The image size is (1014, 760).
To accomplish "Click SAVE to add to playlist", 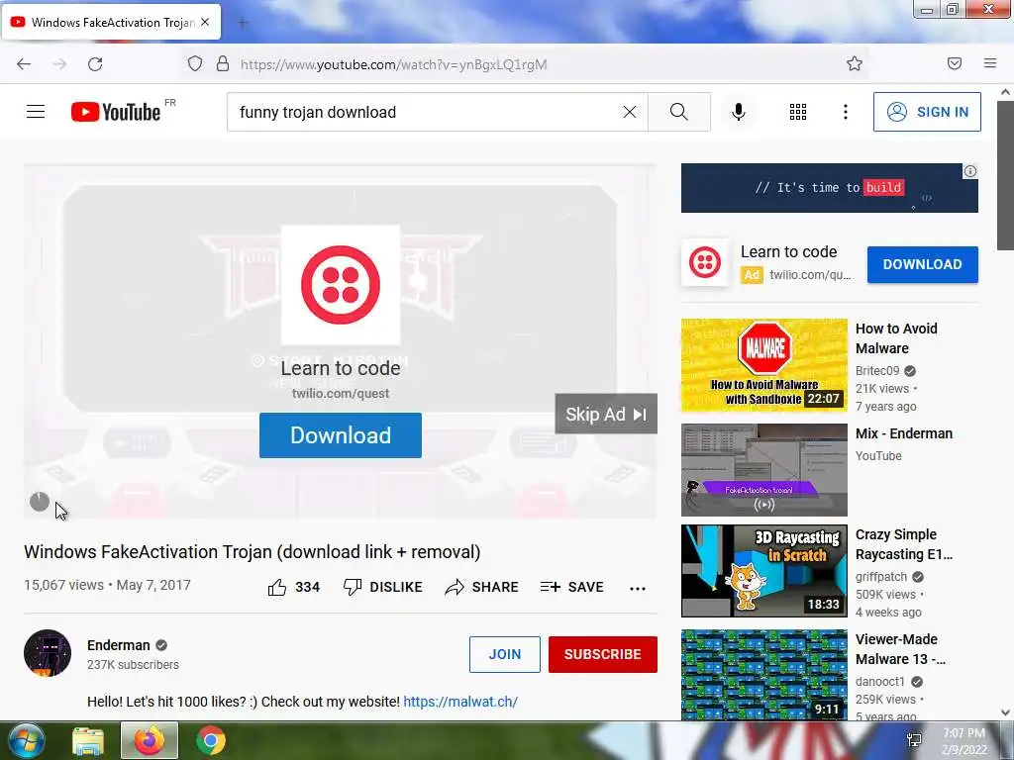I will (x=571, y=587).
